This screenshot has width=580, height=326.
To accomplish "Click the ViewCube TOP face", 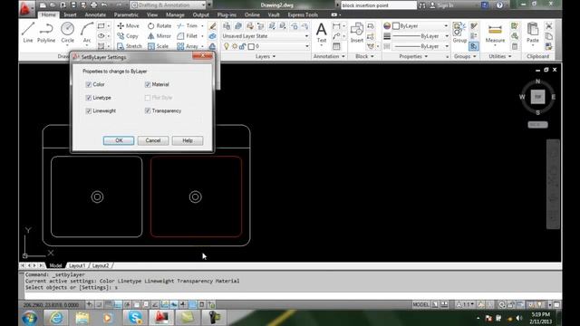I will pyautogui.click(x=537, y=97).
